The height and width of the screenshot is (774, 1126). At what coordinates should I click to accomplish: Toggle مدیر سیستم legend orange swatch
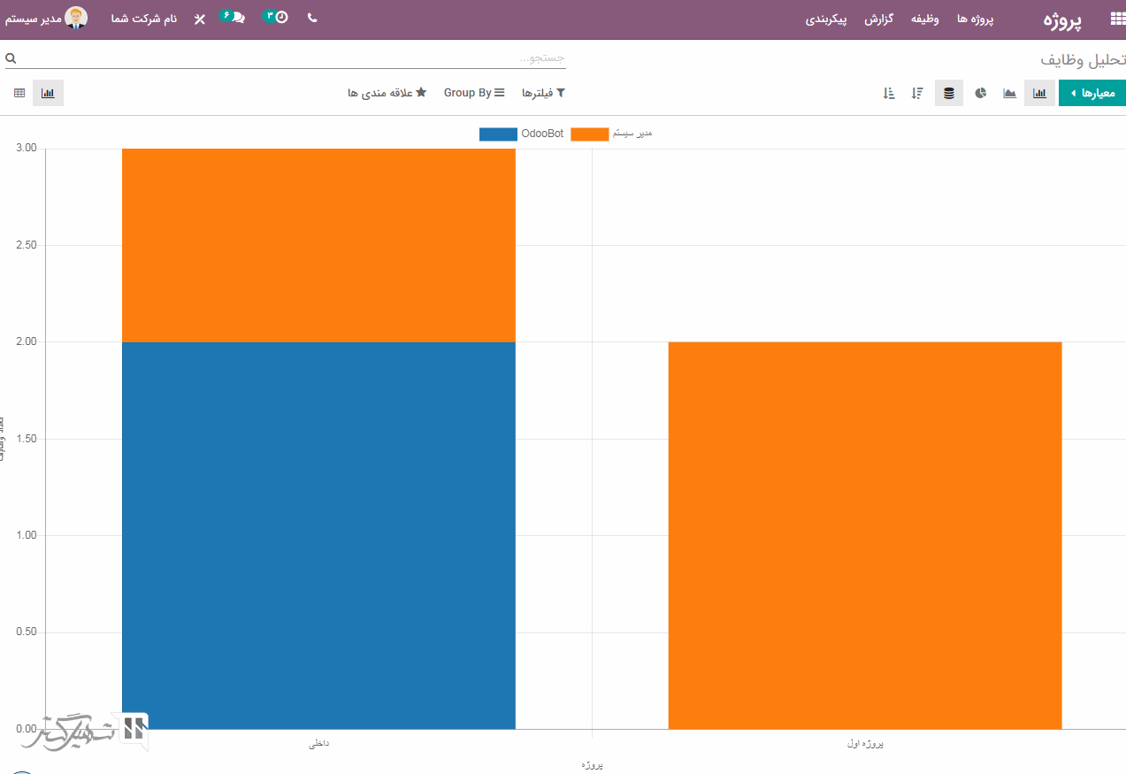(x=590, y=134)
